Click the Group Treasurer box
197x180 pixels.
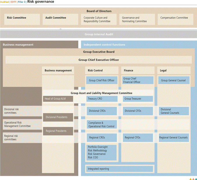point(138,99)
